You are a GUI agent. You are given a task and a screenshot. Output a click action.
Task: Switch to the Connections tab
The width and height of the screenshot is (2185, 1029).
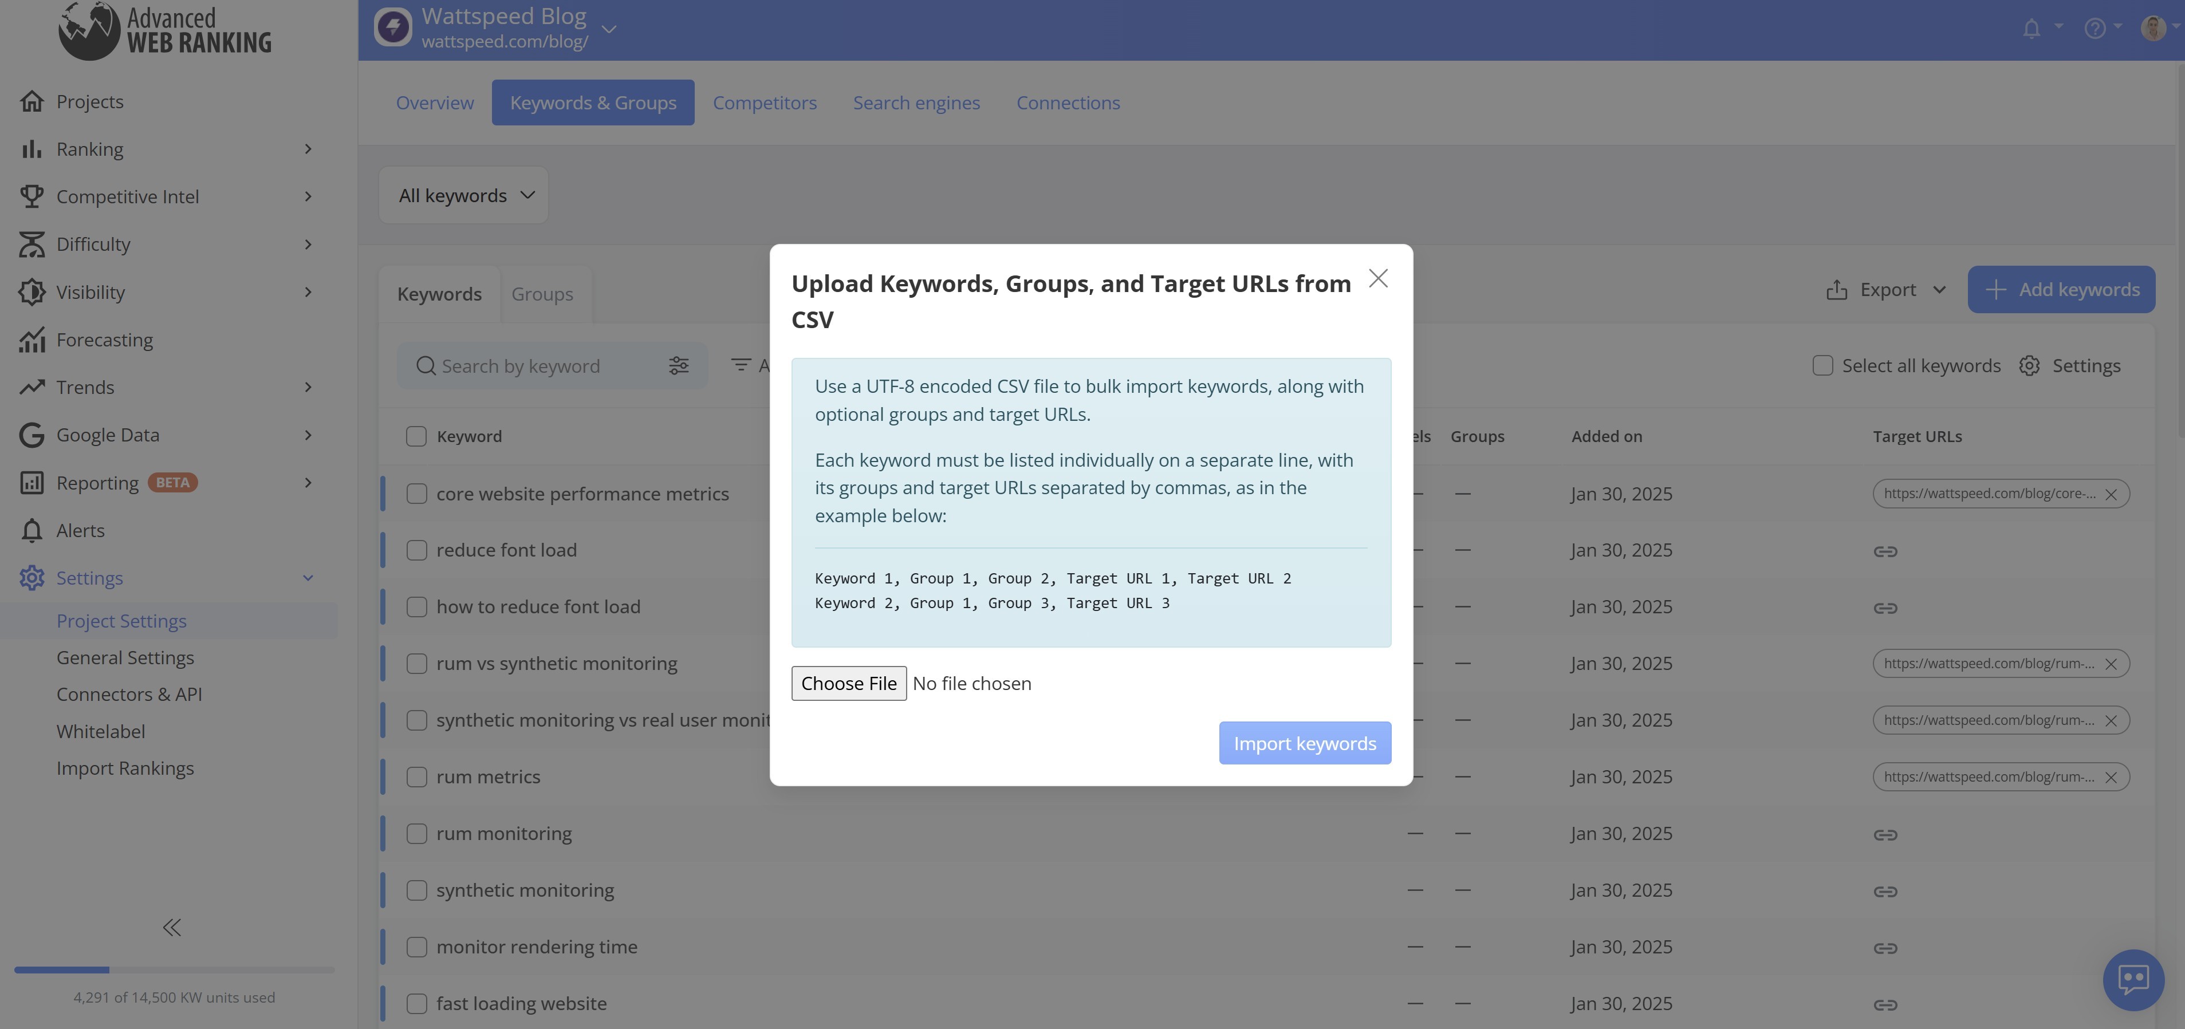click(x=1068, y=102)
